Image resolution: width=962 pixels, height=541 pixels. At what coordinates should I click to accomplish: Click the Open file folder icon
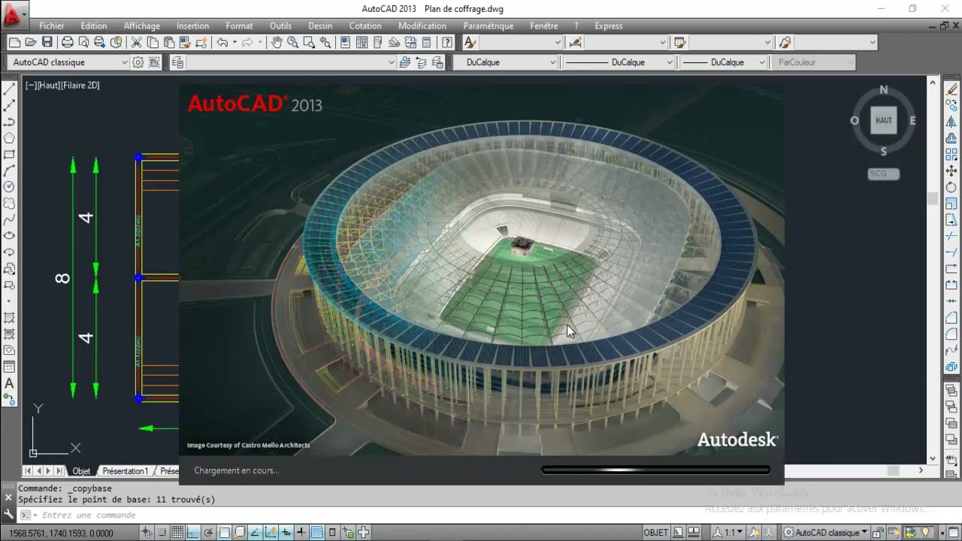tap(31, 43)
